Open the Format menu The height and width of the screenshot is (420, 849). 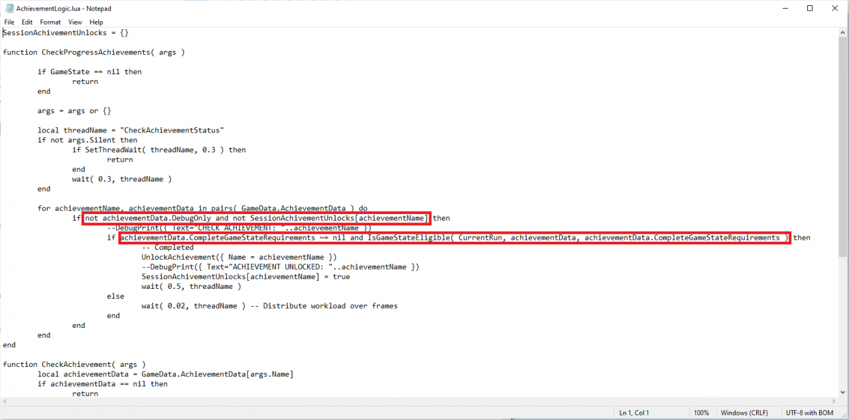50,22
